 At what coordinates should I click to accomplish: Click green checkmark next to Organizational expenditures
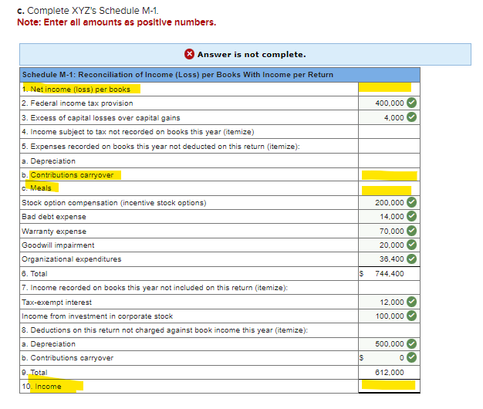tap(411, 259)
